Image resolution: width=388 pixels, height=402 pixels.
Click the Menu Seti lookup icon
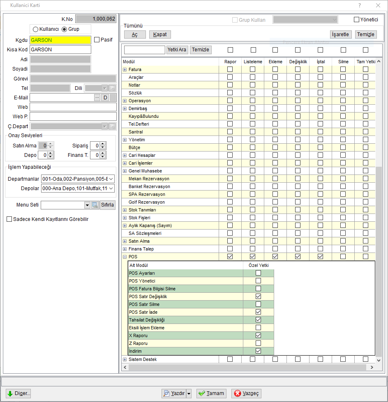(x=95, y=205)
